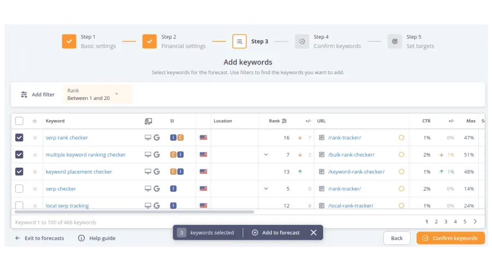Expand the multiple keyword ranking checker rank row
The width and height of the screenshot is (492, 273).
pyautogui.click(x=266, y=155)
